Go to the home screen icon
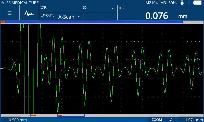 tap(3, 3)
